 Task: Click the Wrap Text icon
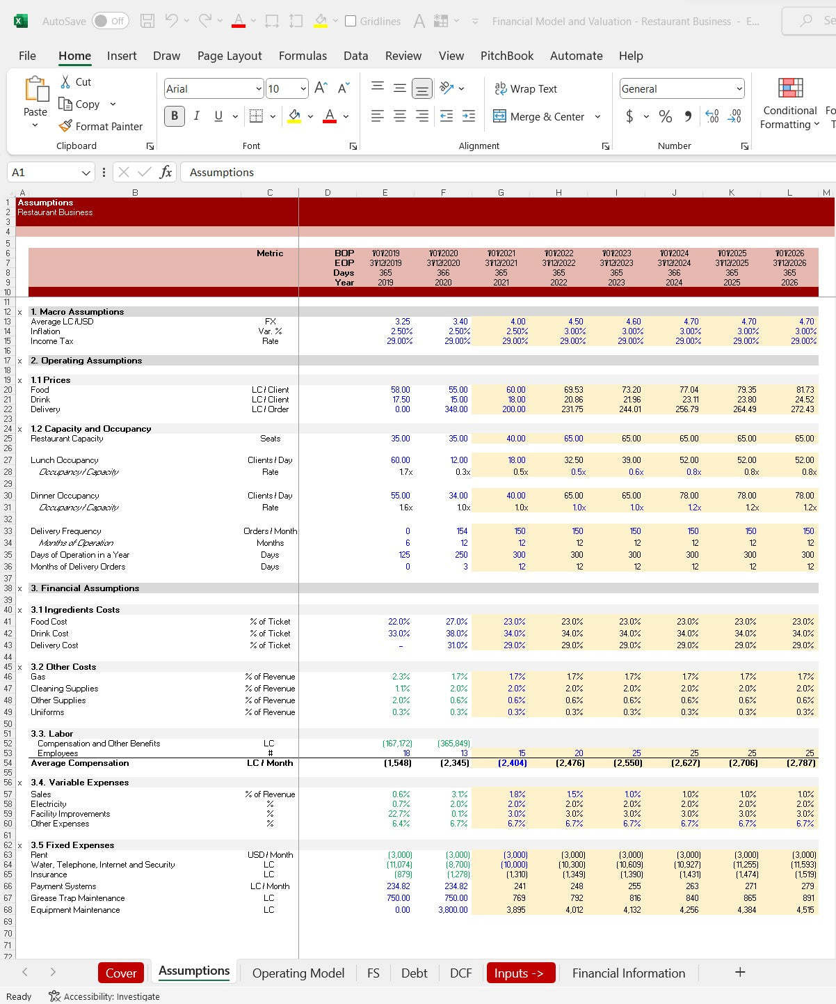click(x=500, y=88)
